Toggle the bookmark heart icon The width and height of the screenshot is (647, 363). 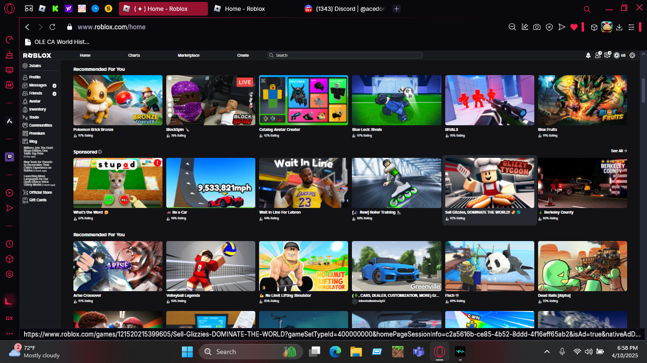(x=574, y=27)
